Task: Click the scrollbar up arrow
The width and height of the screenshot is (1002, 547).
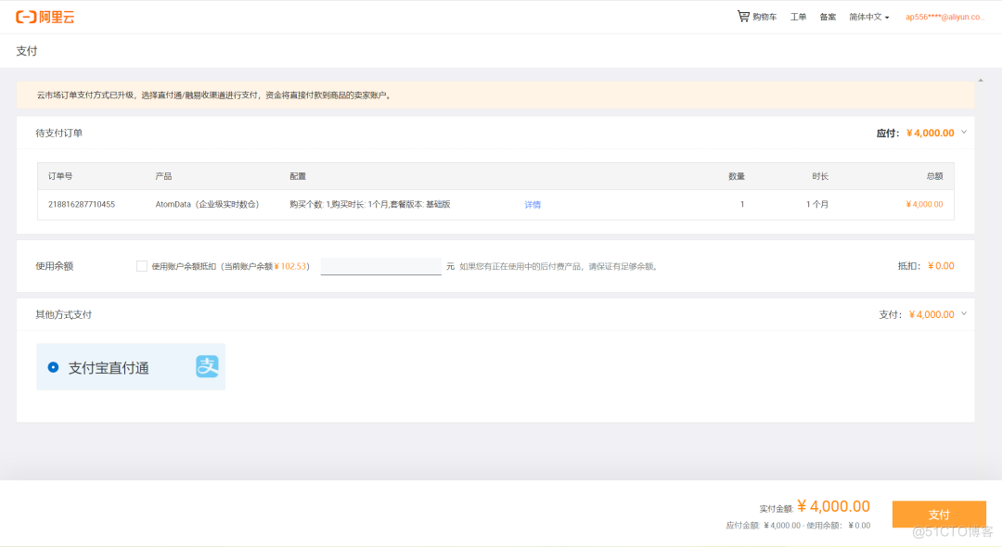Action: [981, 81]
